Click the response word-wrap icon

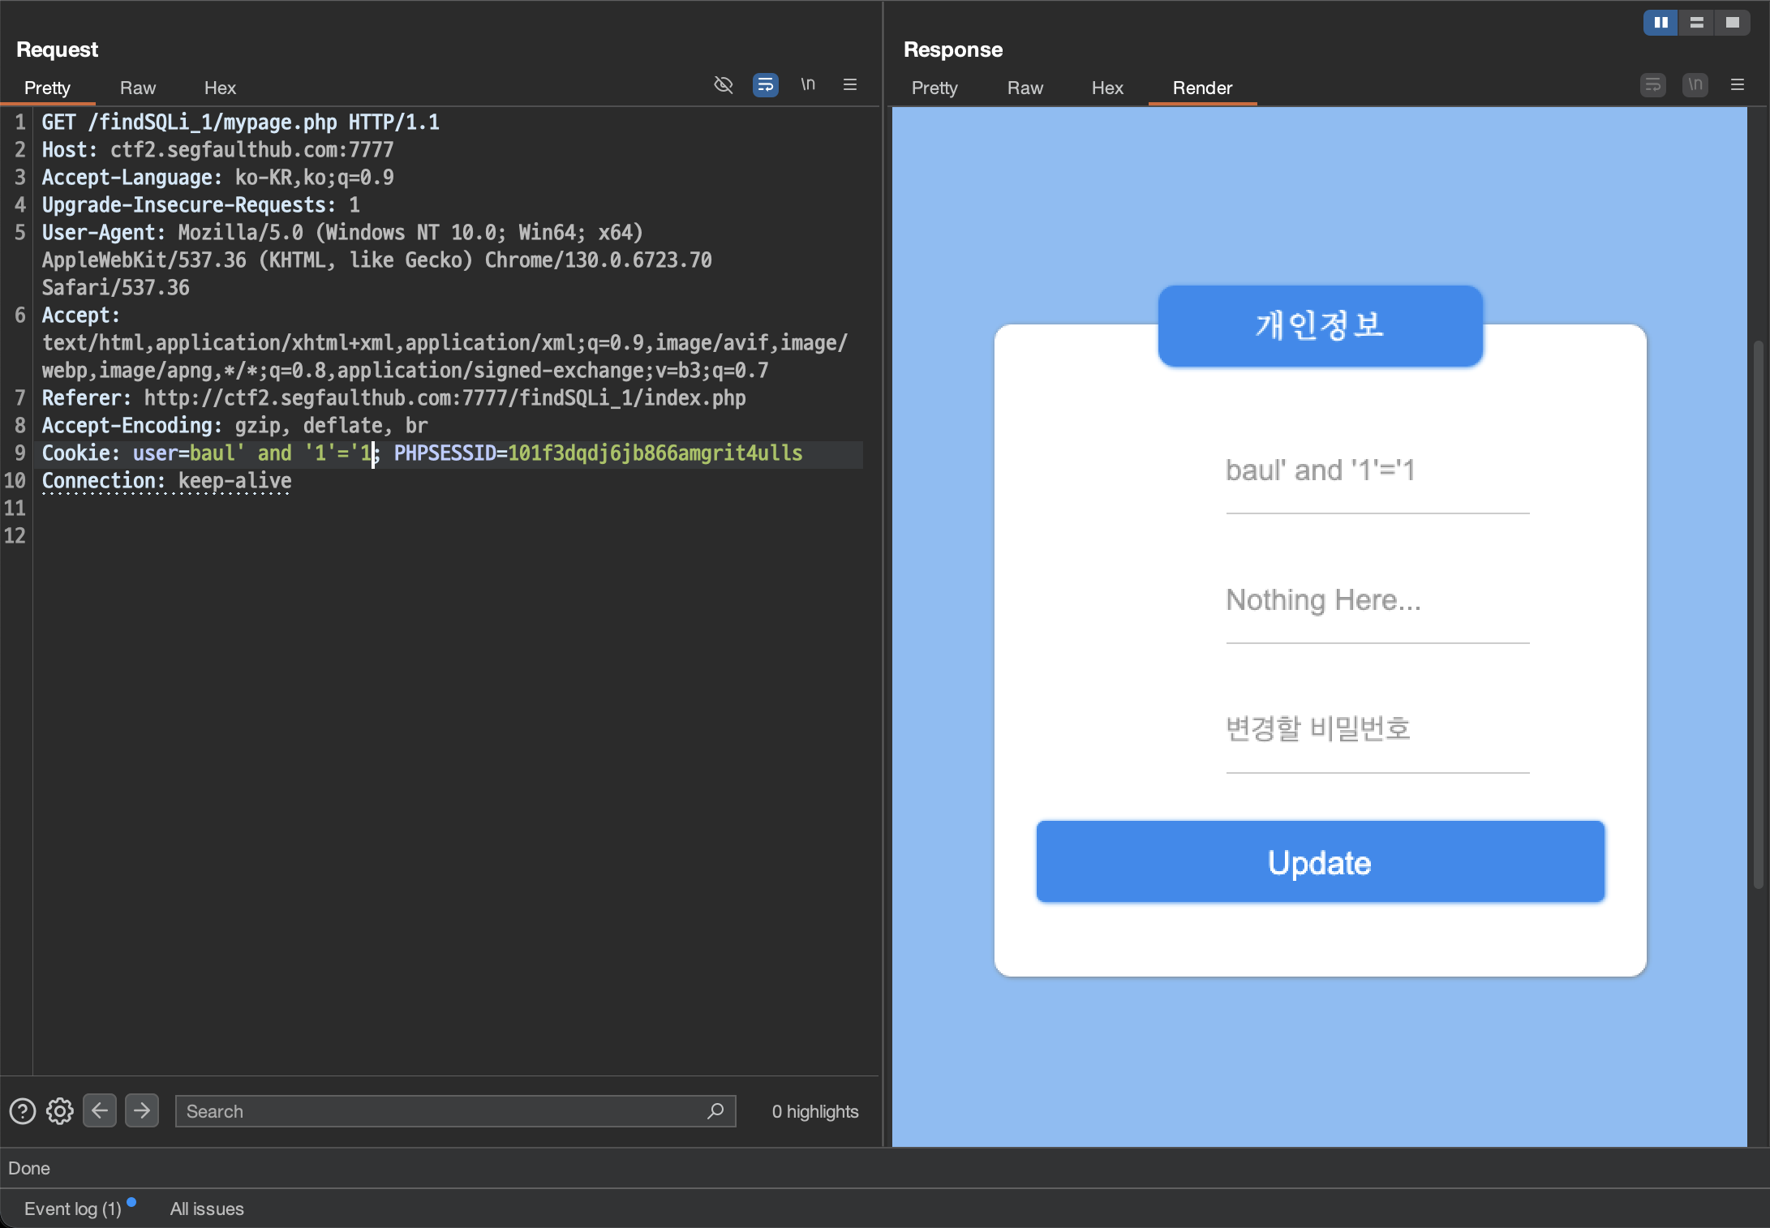(x=1652, y=85)
